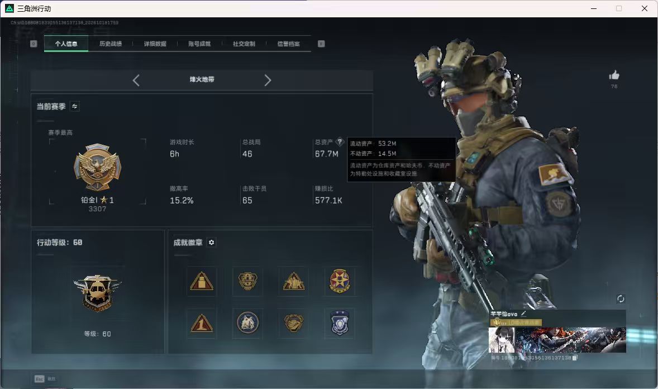Screen dimensions: 658x389
Task: Edit nickname with the pencil icon
Action: click(523, 314)
